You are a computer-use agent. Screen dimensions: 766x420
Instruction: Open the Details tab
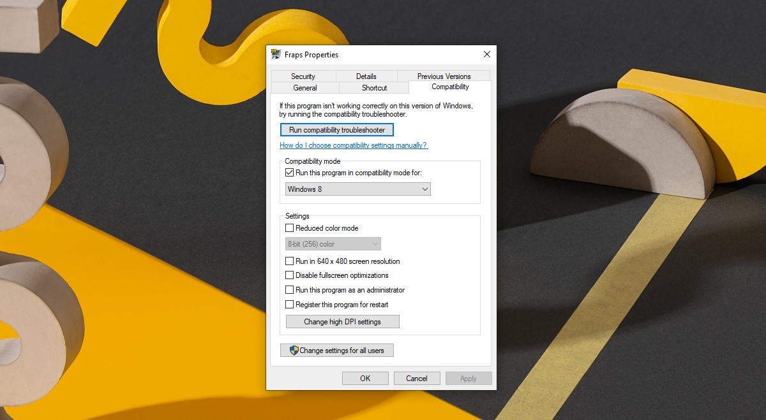tap(366, 76)
